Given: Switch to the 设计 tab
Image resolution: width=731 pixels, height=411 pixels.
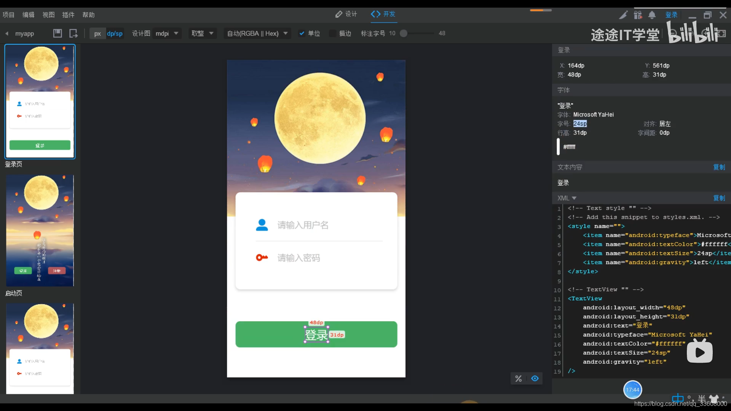Looking at the screenshot, I should pyautogui.click(x=346, y=14).
